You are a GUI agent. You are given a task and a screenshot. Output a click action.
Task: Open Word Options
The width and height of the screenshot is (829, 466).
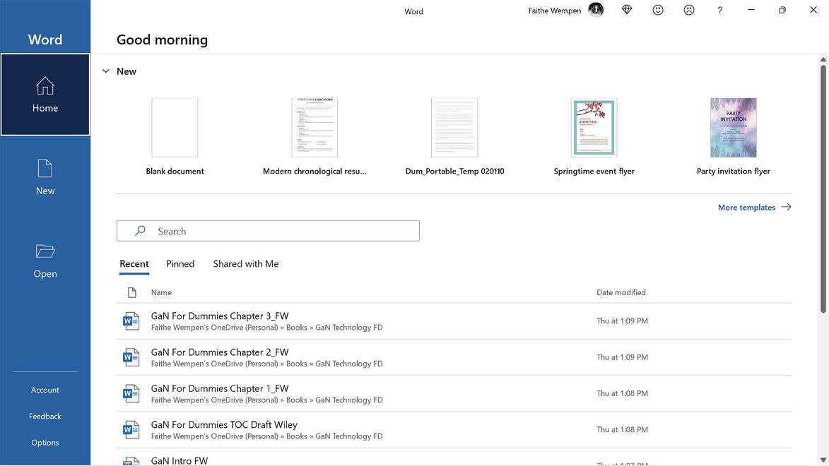(x=45, y=443)
